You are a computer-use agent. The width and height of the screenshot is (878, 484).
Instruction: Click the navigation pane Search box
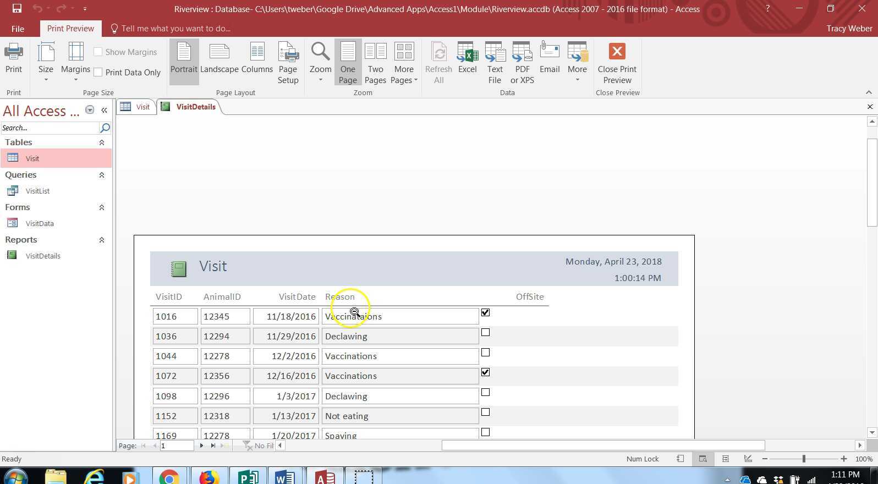click(x=50, y=128)
